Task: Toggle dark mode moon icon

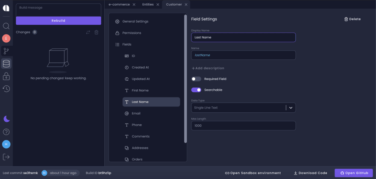Action: pyautogui.click(x=6, y=119)
